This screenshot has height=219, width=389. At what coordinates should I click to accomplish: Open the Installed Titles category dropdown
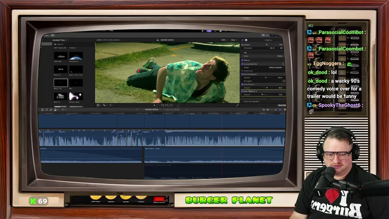60,40
